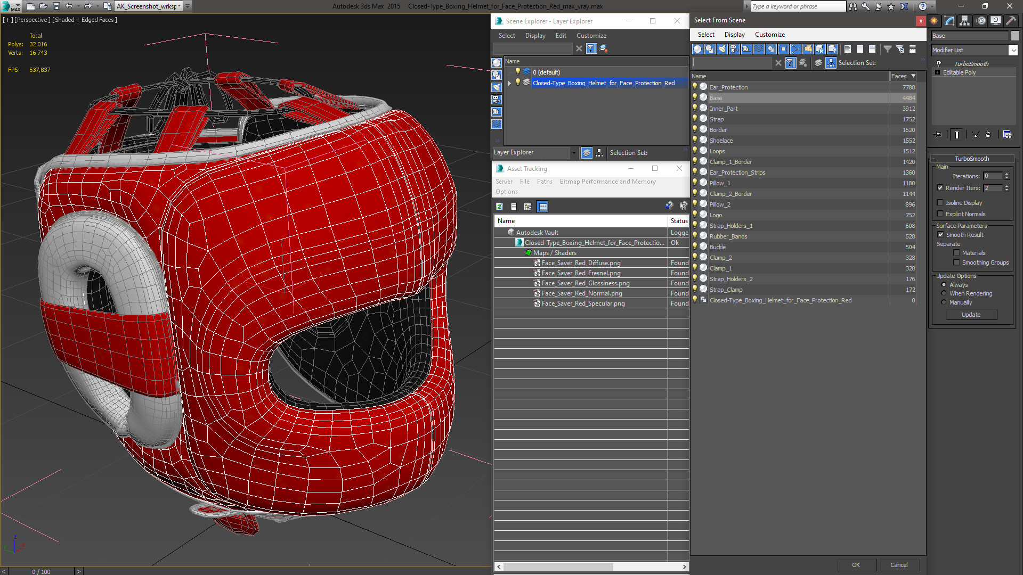The image size is (1023, 575).
Task: Click the Save File floppy icon
Action: tap(56, 6)
